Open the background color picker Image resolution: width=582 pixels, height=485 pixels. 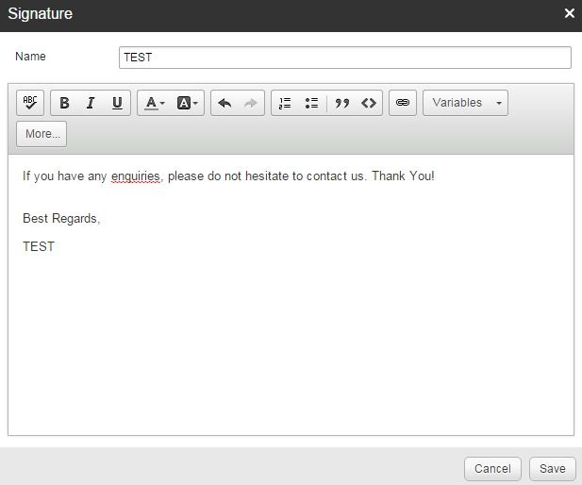[x=187, y=103]
